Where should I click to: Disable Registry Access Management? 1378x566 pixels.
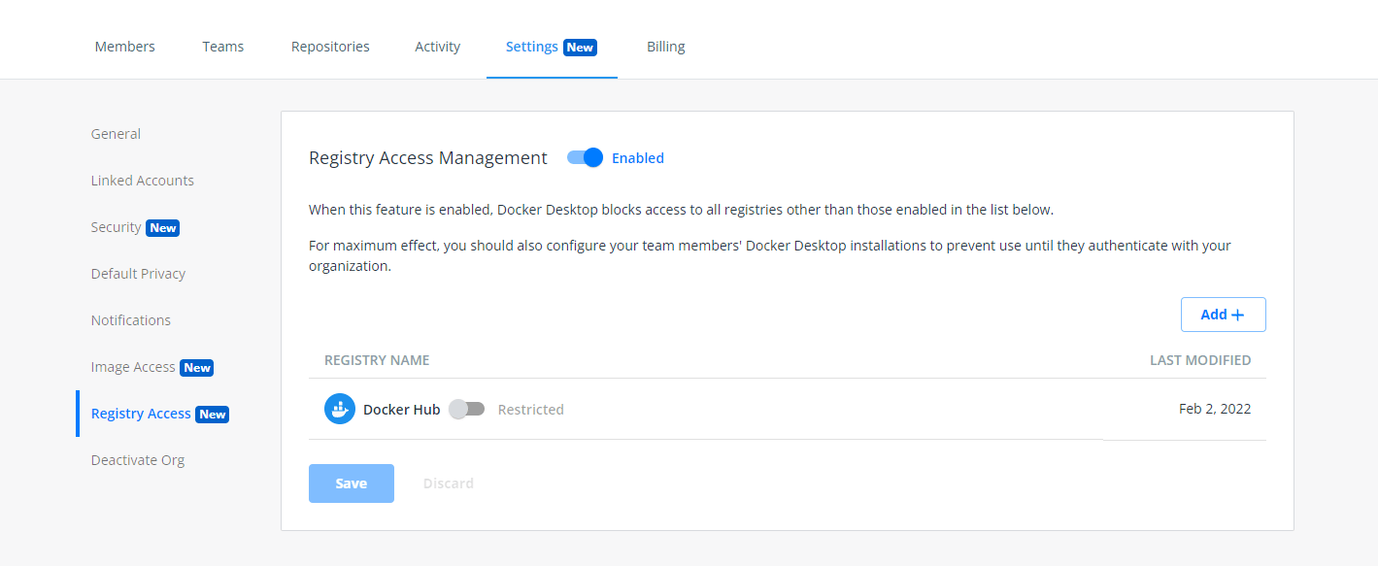[x=585, y=157]
